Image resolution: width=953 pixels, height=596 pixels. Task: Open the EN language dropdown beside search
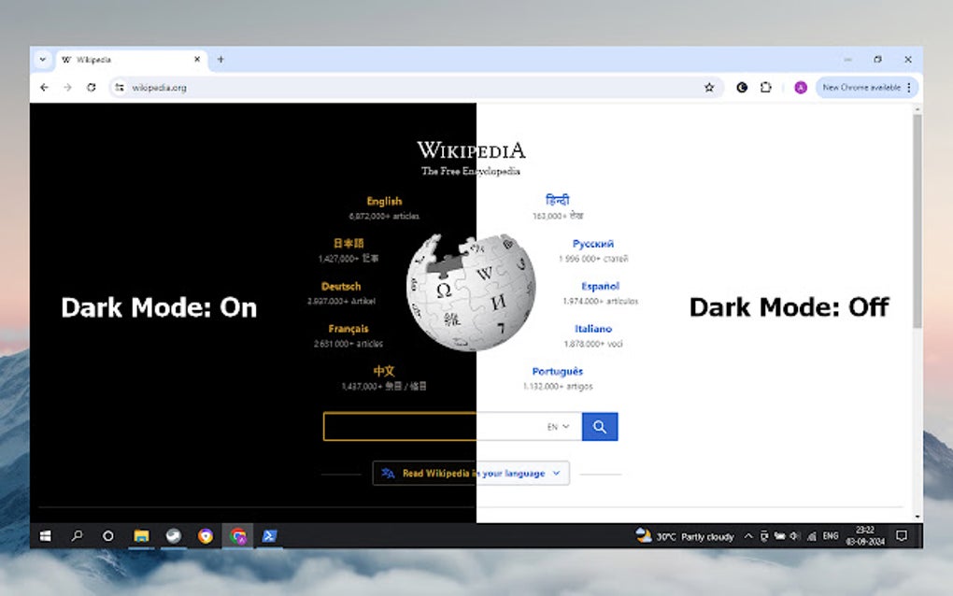[556, 426]
